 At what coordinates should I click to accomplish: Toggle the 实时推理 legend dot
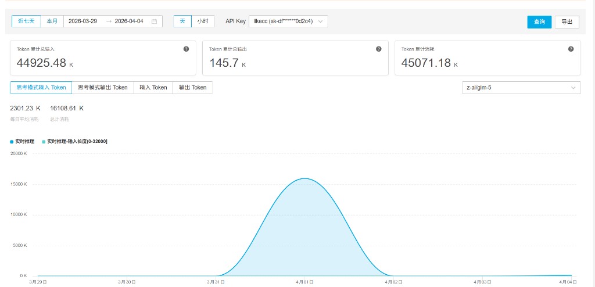pyautogui.click(x=12, y=141)
